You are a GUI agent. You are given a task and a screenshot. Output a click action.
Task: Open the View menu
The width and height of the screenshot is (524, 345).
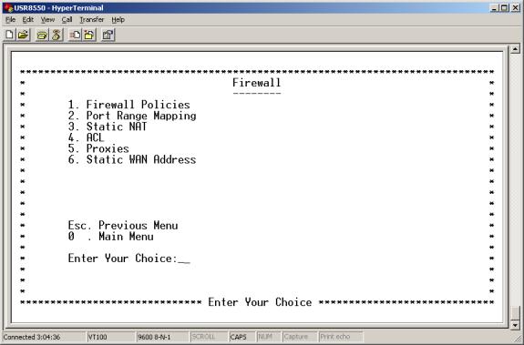click(47, 20)
